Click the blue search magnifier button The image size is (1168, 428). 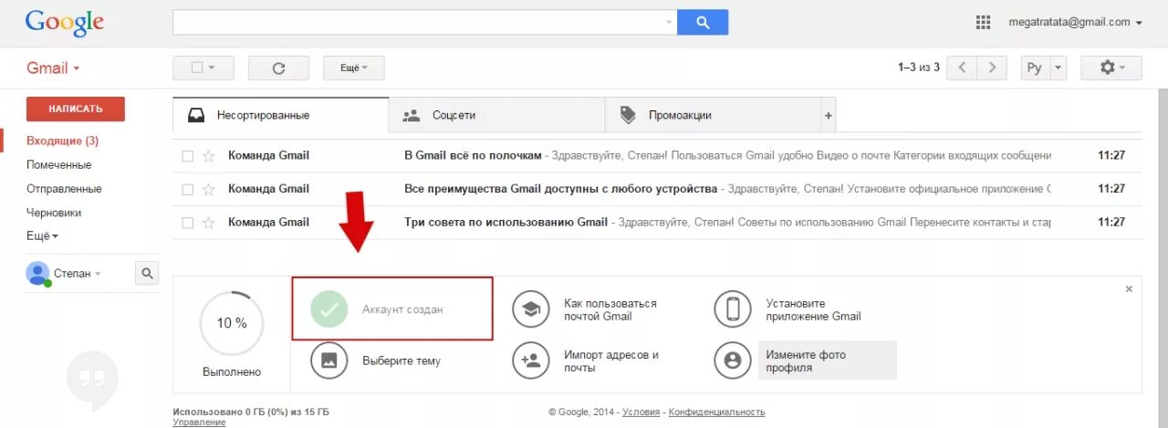[703, 22]
